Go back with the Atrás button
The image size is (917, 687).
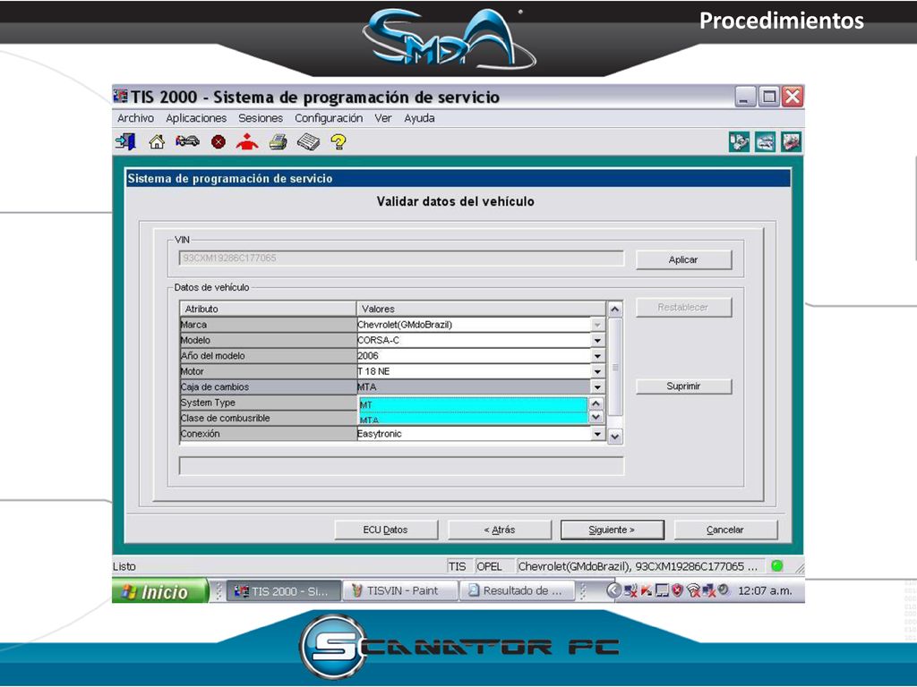(x=500, y=530)
